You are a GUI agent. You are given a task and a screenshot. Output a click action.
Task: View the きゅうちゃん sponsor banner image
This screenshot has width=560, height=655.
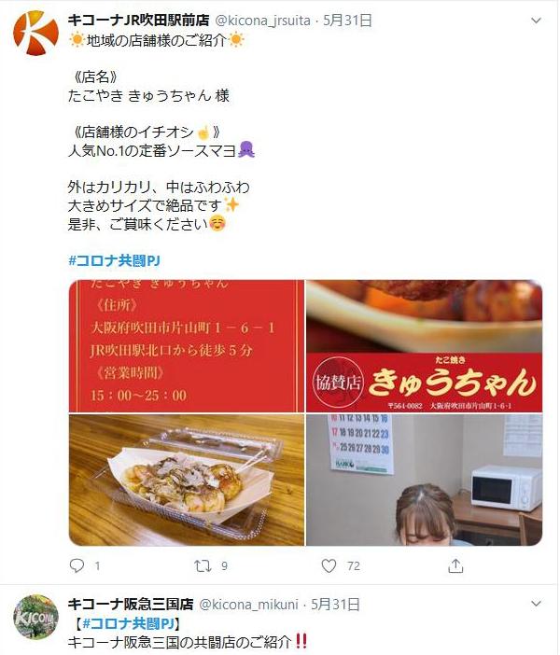(x=424, y=346)
